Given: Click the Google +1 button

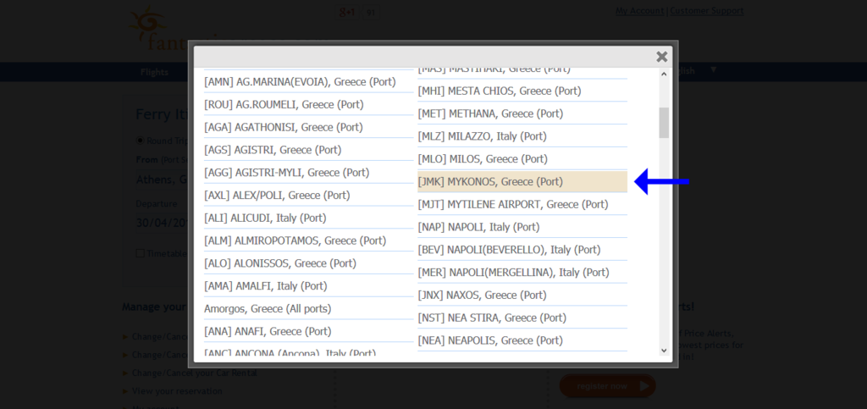Looking at the screenshot, I should coord(346,12).
